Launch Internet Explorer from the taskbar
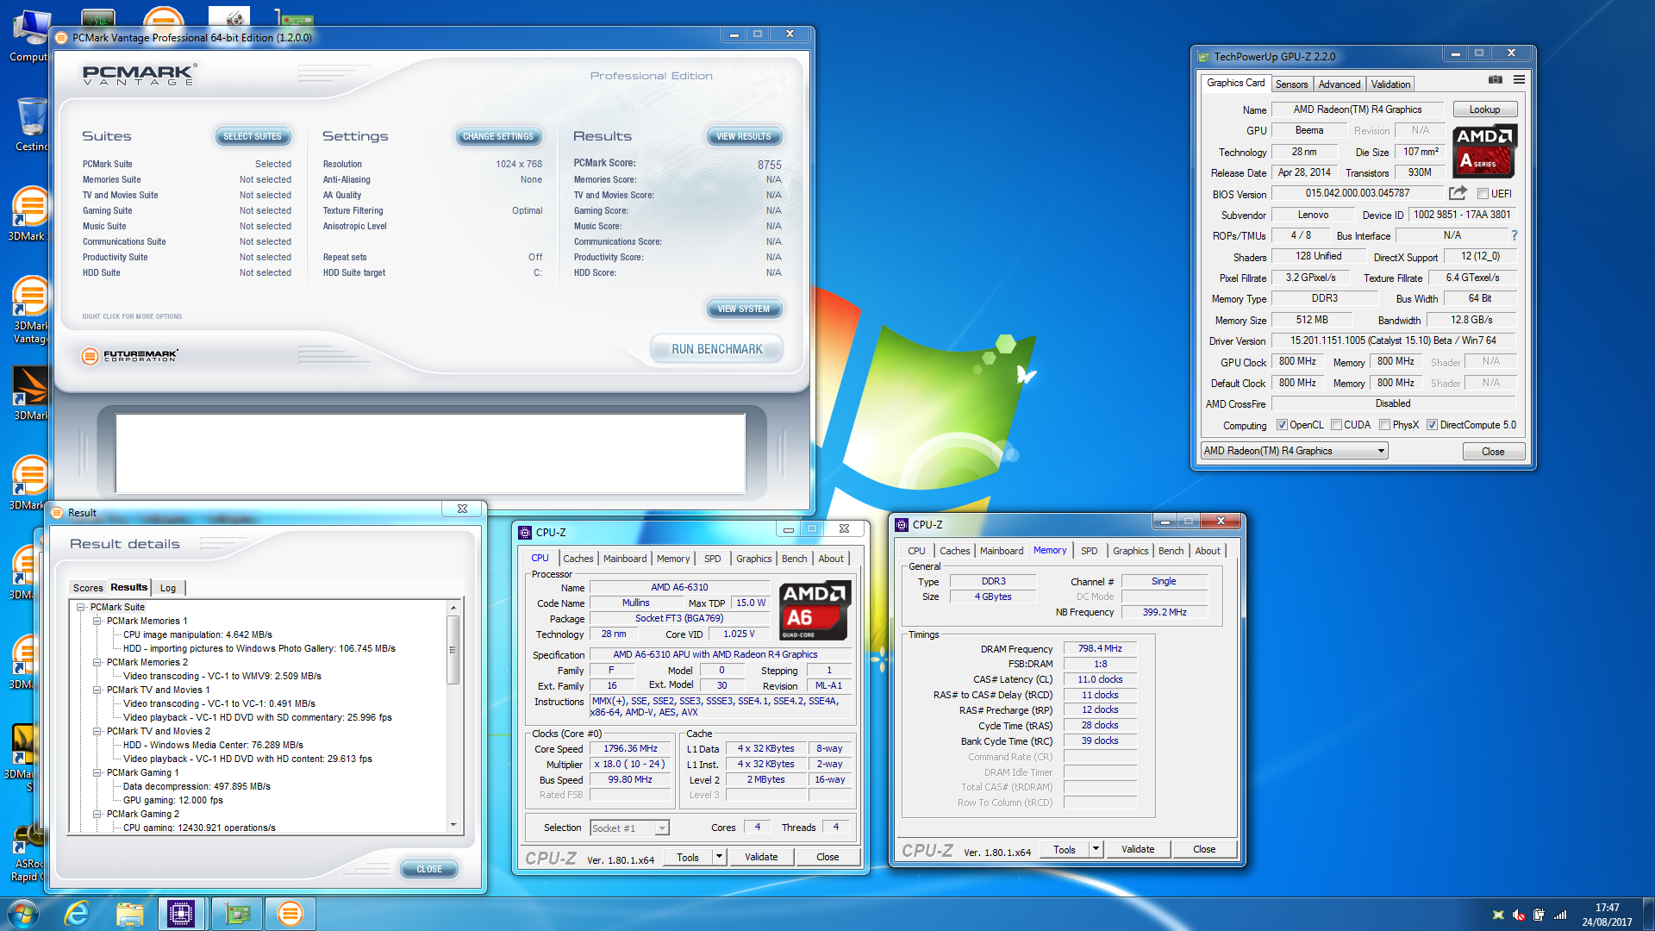Image resolution: width=1655 pixels, height=931 pixels. click(x=77, y=914)
